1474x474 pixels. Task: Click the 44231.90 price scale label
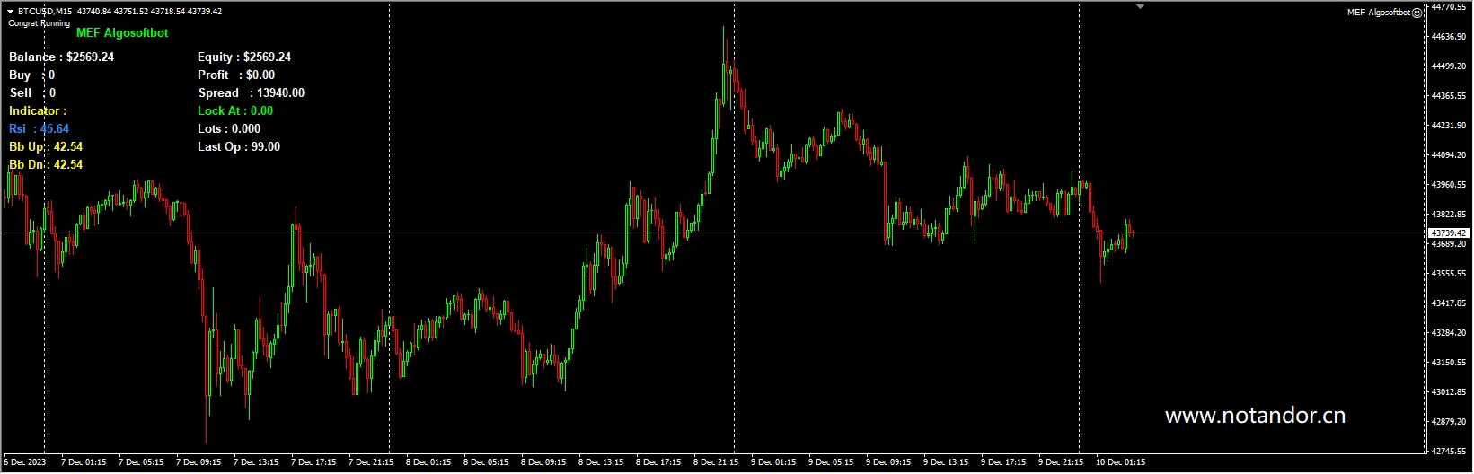point(1449,126)
